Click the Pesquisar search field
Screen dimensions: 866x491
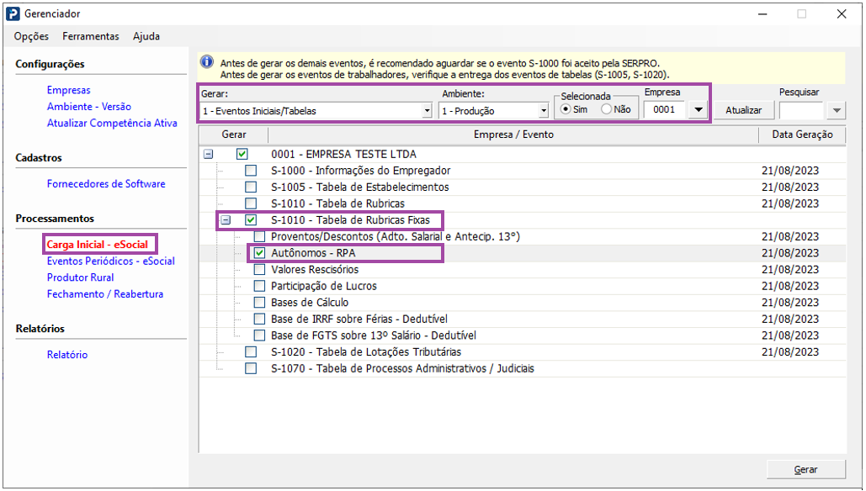pos(801,110)
